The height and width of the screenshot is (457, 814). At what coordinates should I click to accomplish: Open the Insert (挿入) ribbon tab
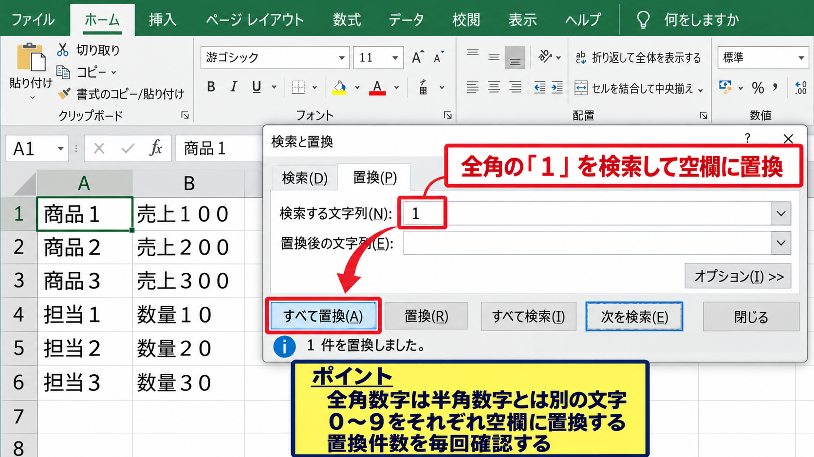(x=163, y=19)
